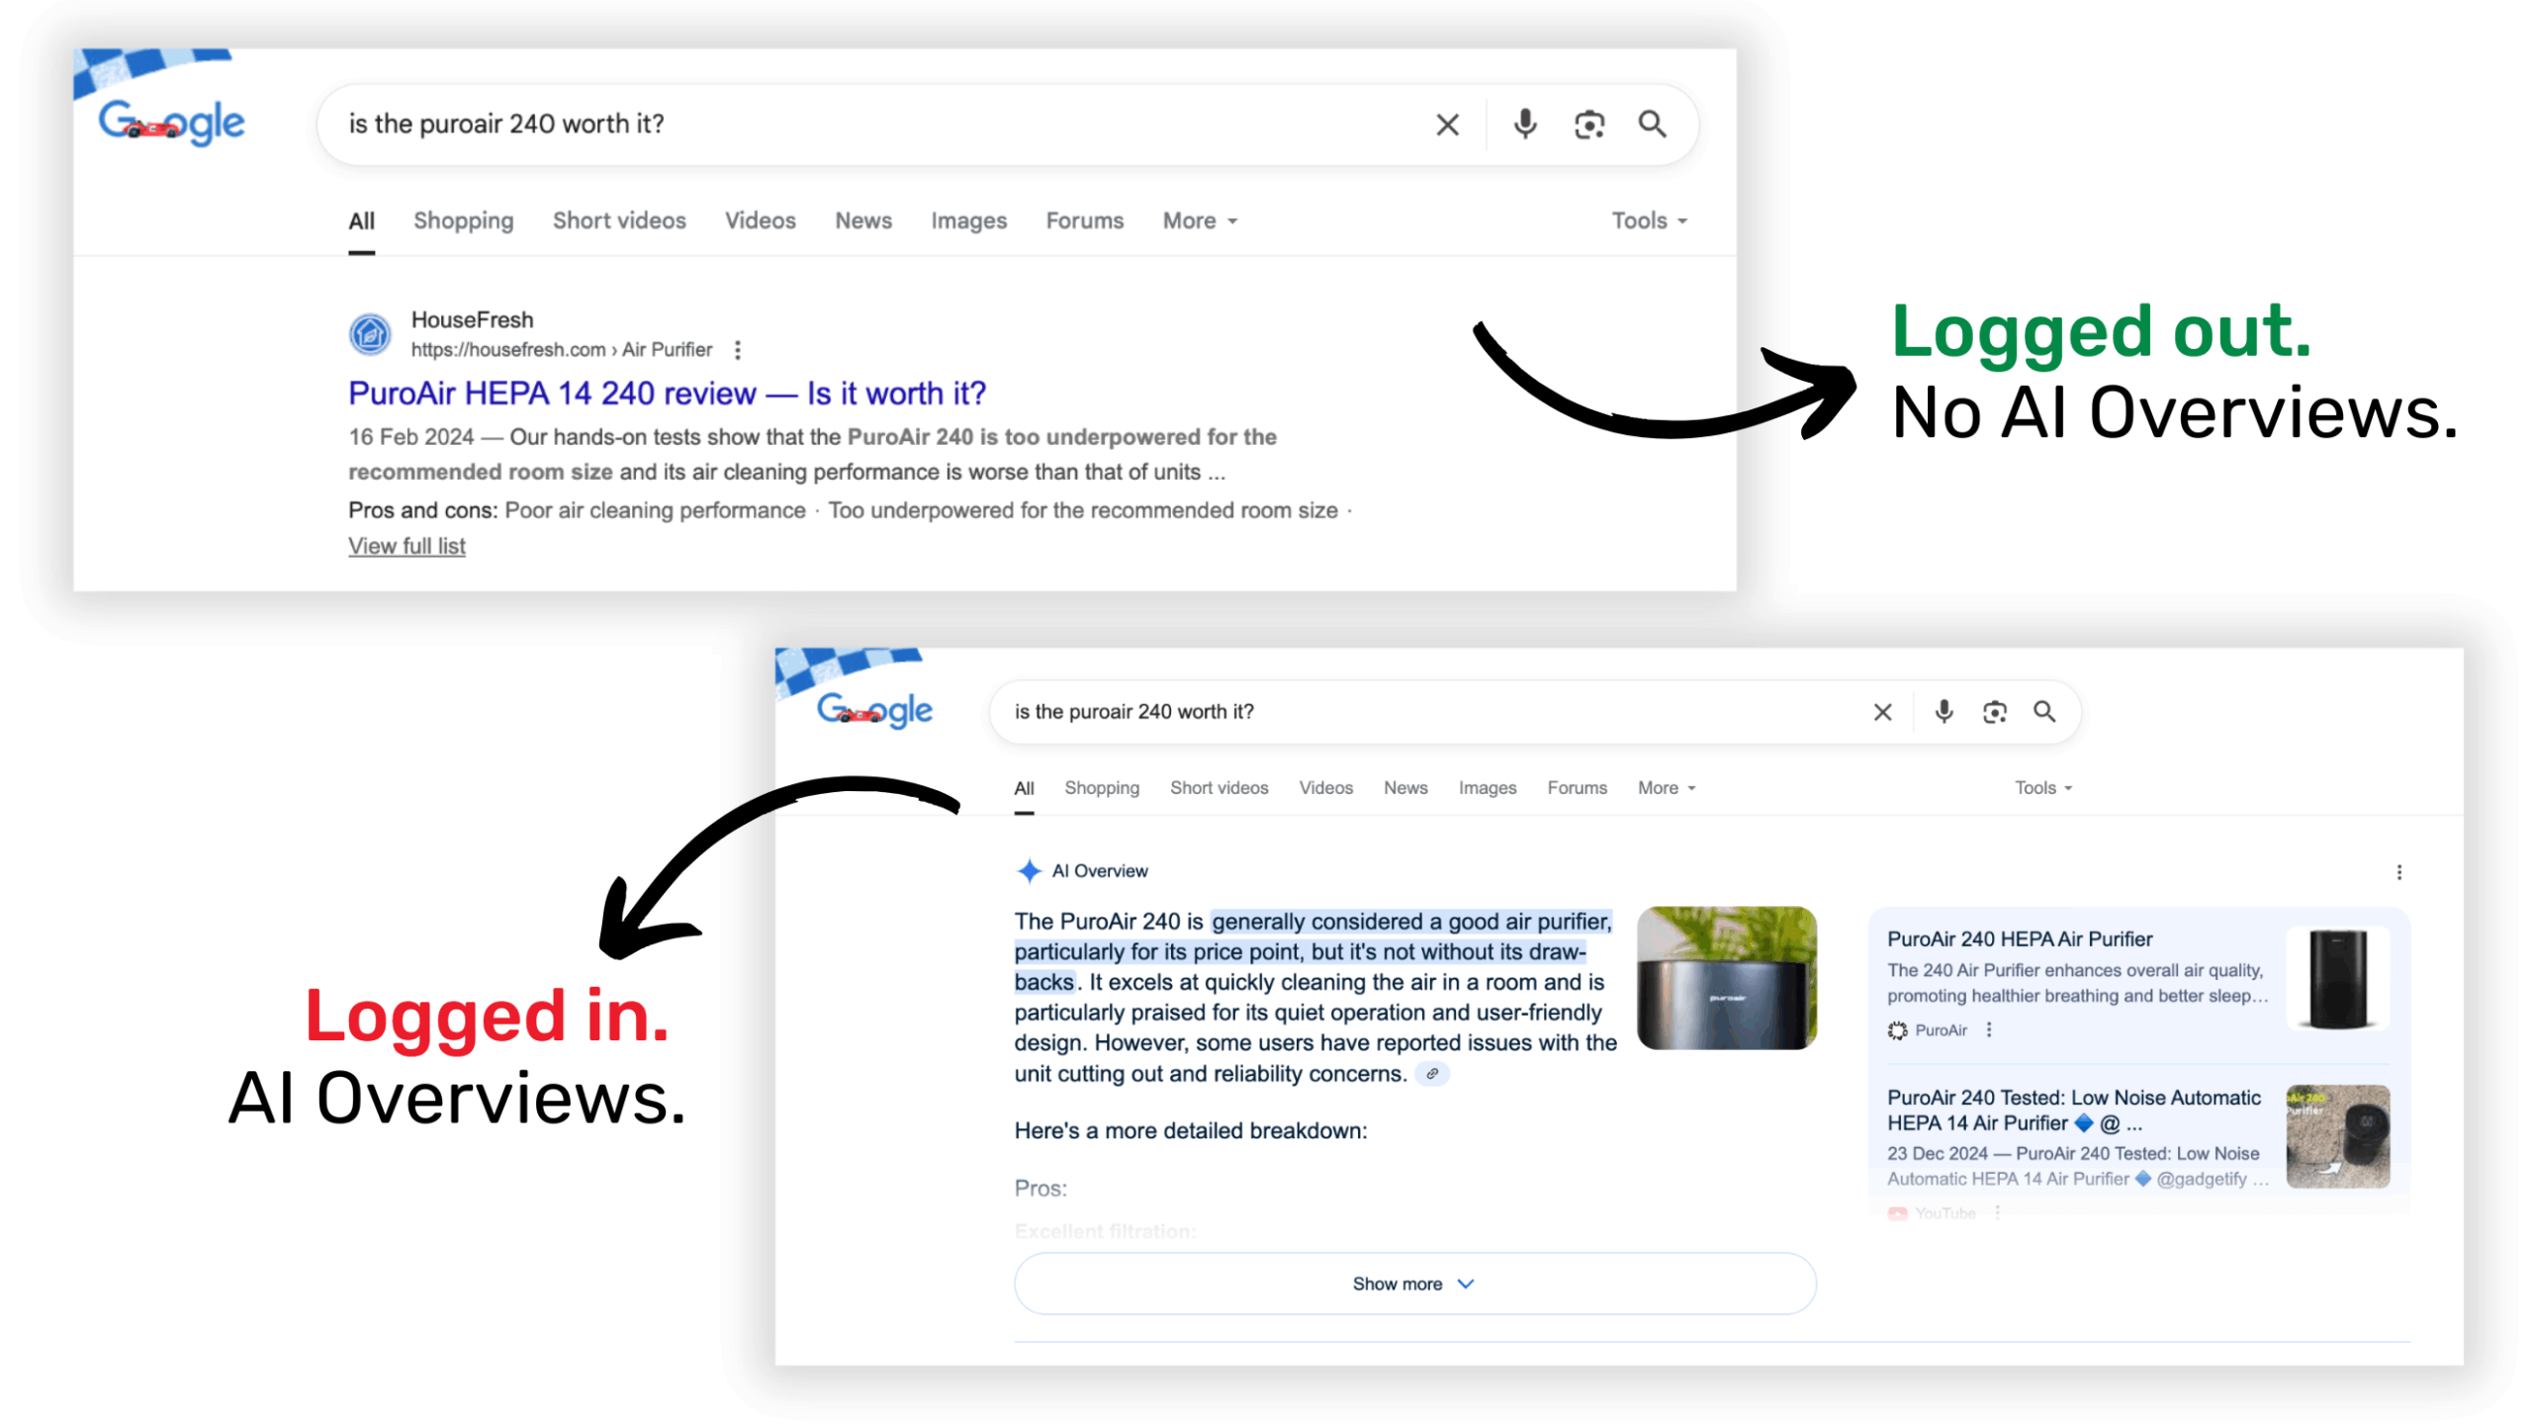Clear the bottom search box with the X icon
Viewport: 2532px width, 1424px height.
click(1882, 712)
